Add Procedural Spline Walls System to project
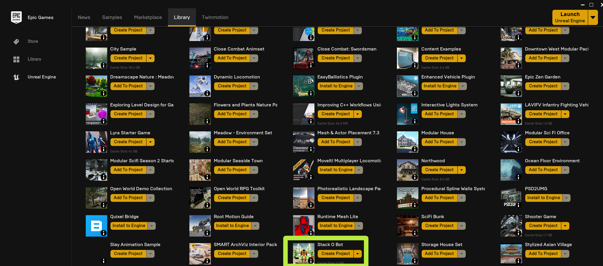 pyautogui.click(x=440, y=198)
